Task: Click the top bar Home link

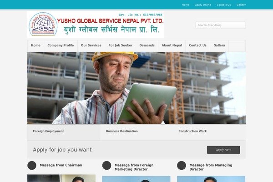Action: (186, 5)
